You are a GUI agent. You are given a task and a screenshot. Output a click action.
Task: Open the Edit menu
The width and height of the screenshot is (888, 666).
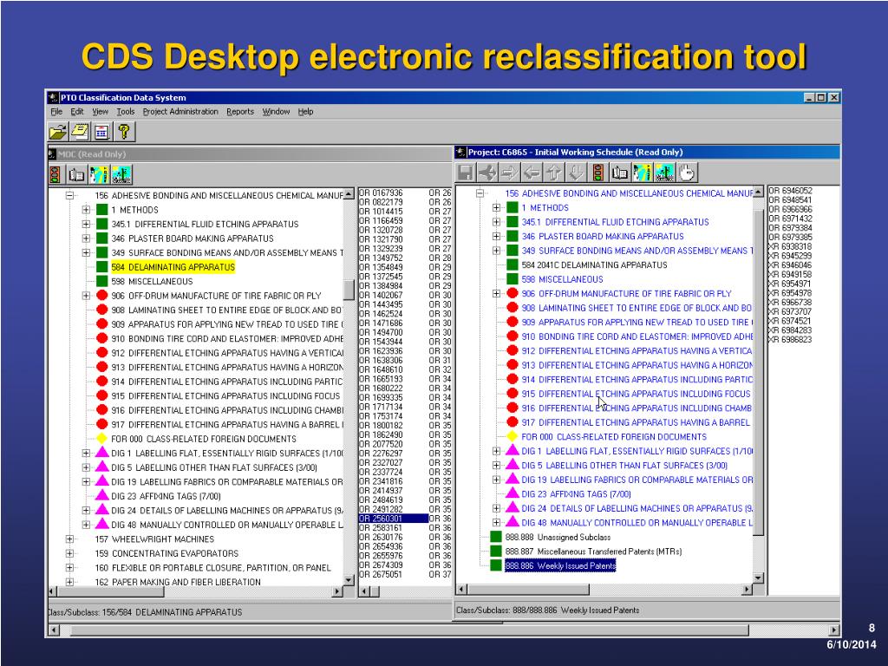(77, 112)
